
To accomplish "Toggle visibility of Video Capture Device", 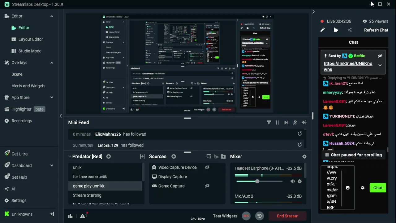I will tap(207, 167).
